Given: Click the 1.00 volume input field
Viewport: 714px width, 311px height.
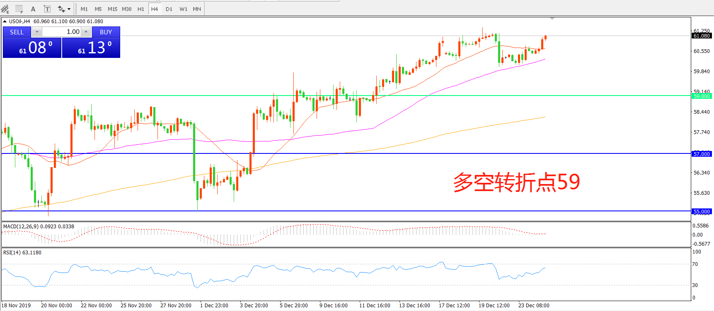Looking at the screenshot, I should click(x=61, y=32).
